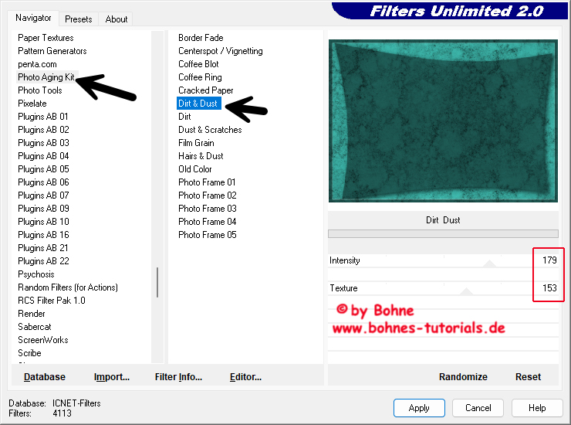Viewport: 571px width, 425px height.
Task: Click Randomize to shuffle settings
Action: pos(463,377)
